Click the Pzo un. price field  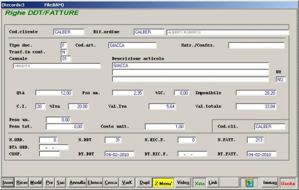[128, 93]
